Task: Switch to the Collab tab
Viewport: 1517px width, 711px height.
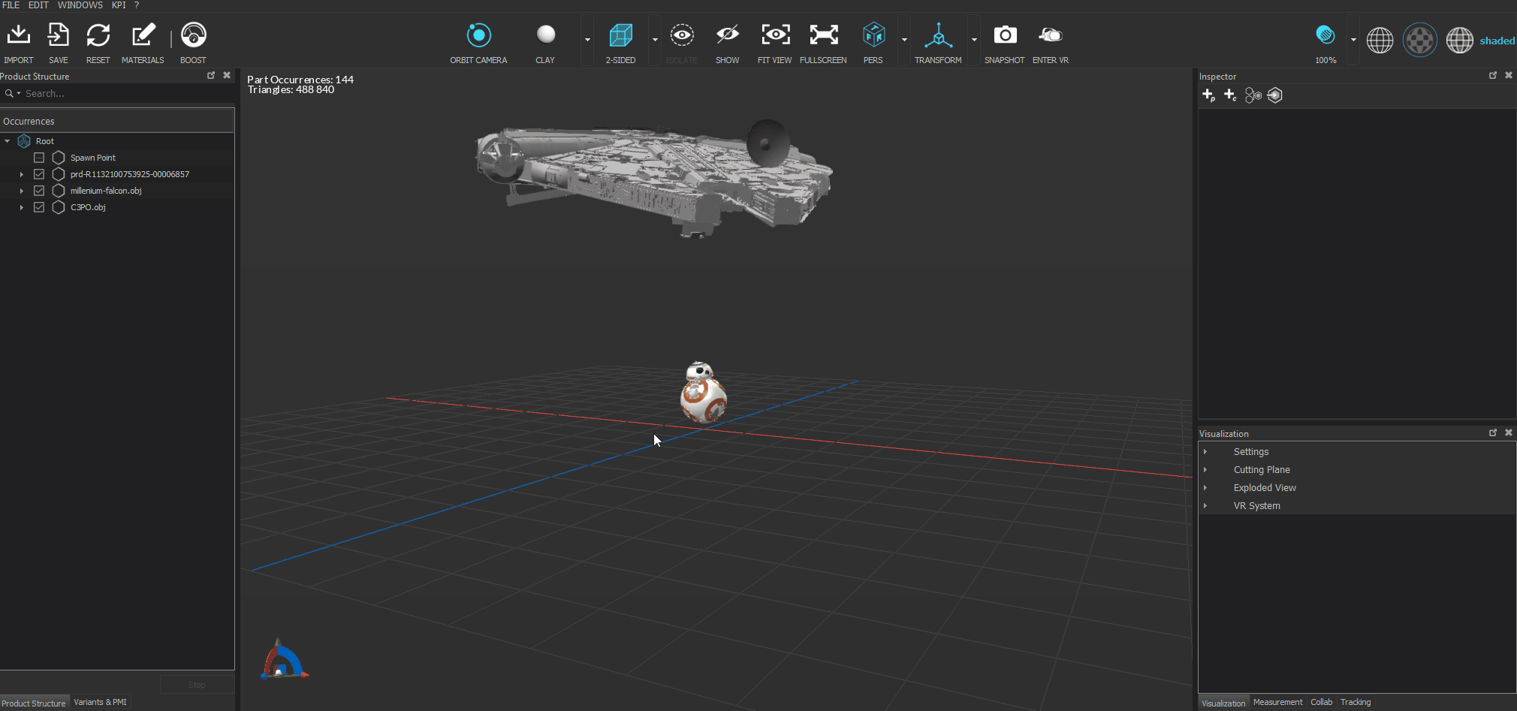Action: pyautogui.click(x=1322, y=703)
